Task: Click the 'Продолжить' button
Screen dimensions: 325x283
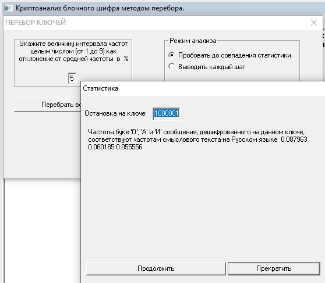Action: click(156, 268)
